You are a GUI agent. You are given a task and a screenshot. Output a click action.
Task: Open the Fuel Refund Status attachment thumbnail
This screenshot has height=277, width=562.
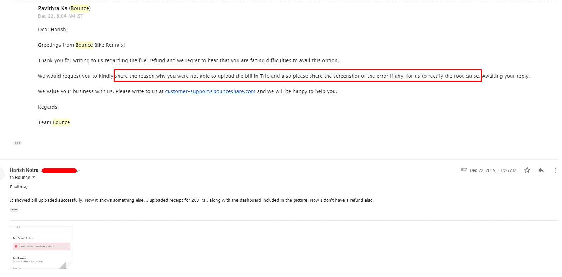coord(42,247)
